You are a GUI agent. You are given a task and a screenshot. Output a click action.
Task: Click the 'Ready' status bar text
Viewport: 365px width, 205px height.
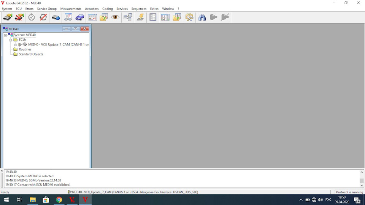click(5, 192)
